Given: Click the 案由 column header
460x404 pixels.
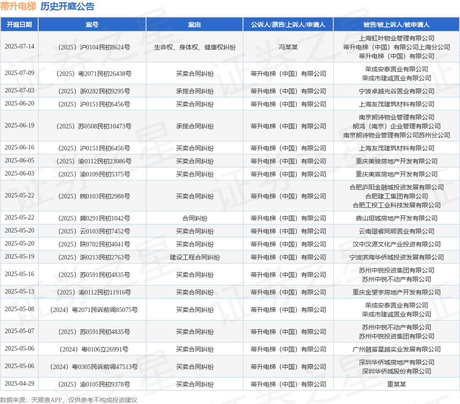Looking at the screenshot, I should click(195, 25).
